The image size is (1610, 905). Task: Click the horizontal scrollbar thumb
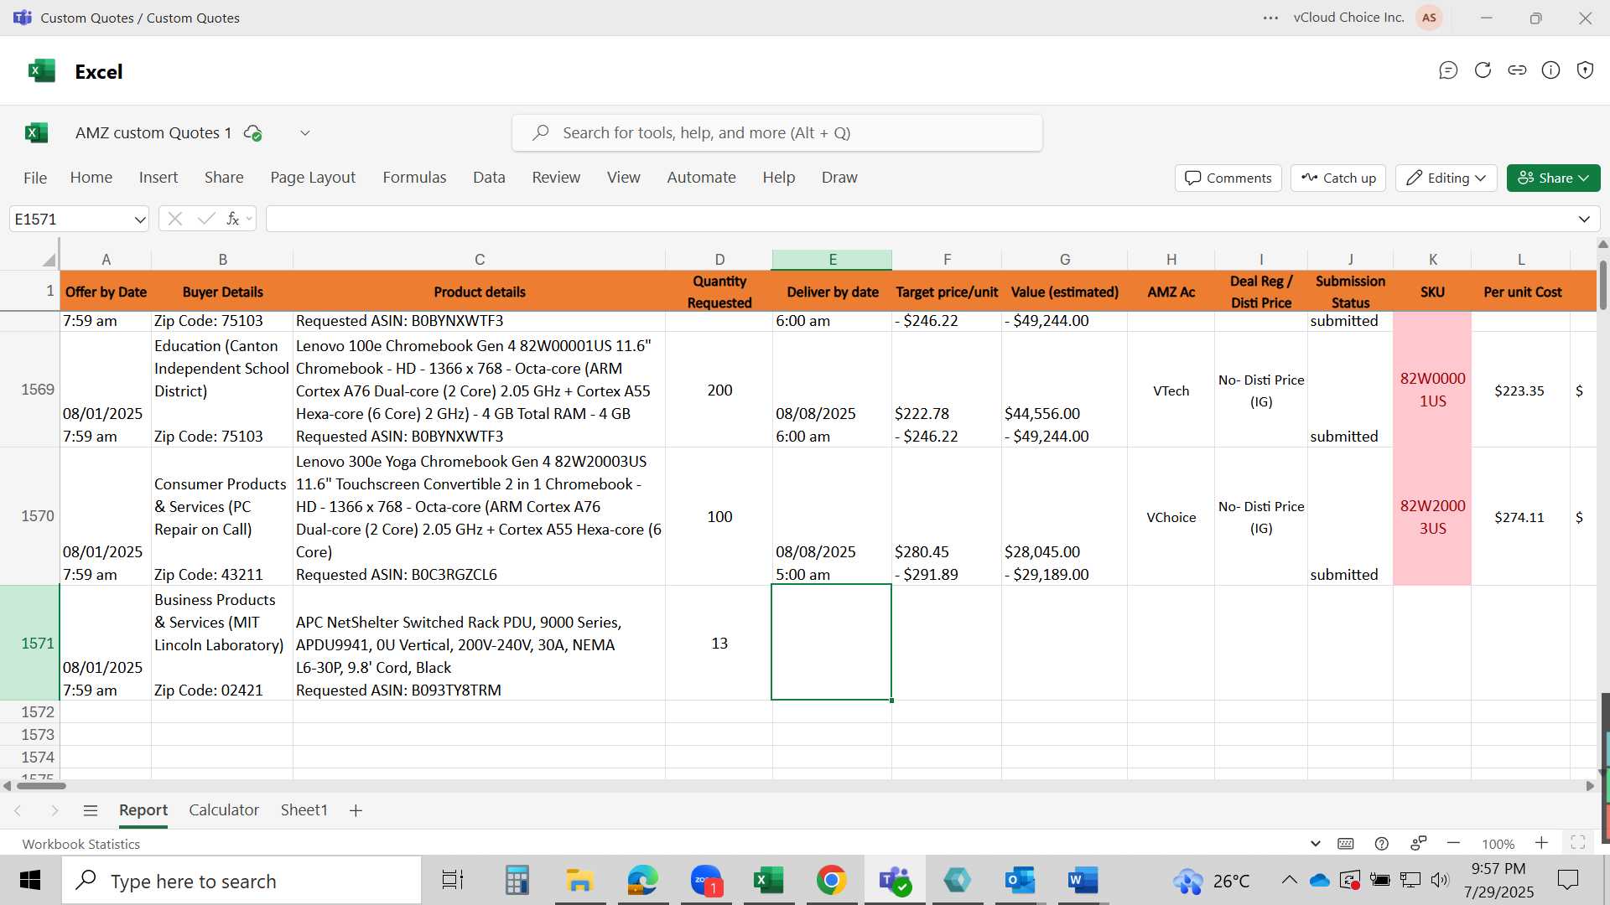[41, 786]
